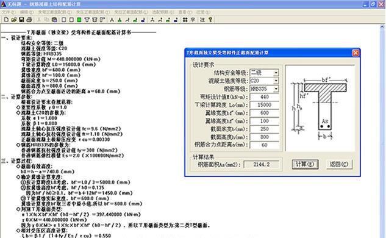Click report heading 二、计算参数
This screenshot has width=386, height=238.
[16, 96]
